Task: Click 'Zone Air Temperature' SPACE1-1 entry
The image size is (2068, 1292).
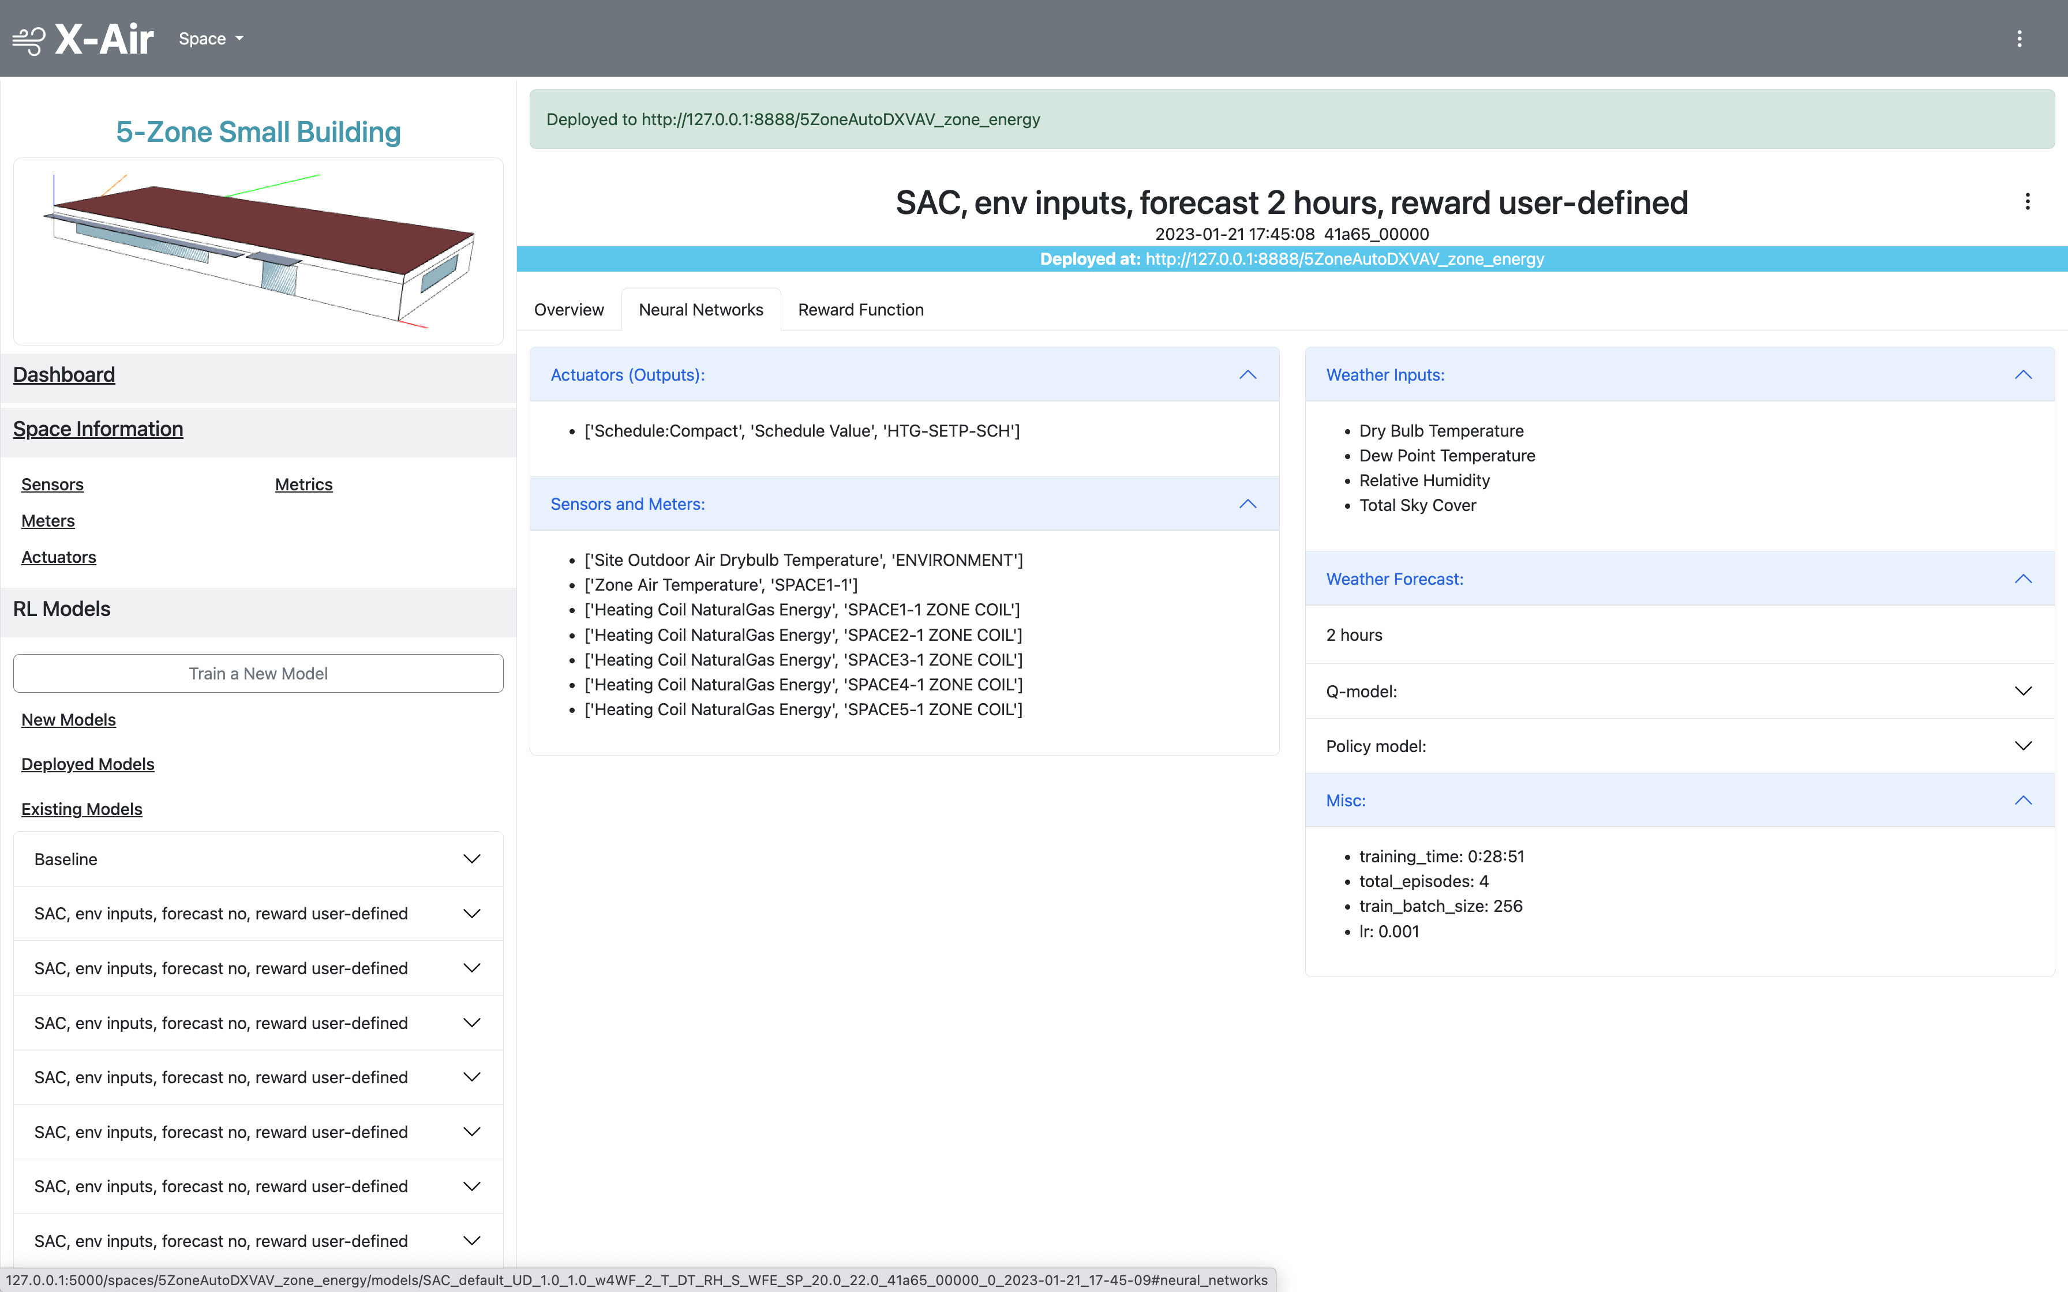Action: [721, 584]
